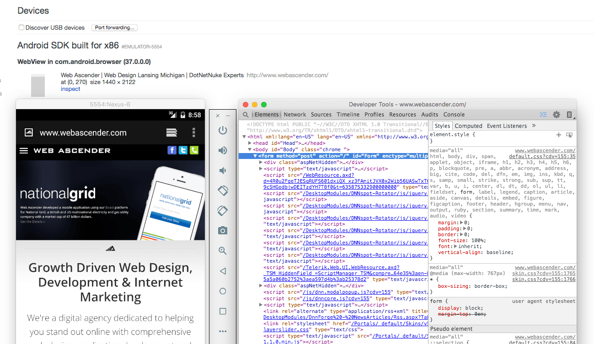This screenshot has width=594, height=344.
Task: Open DevTools settings gear icon
Action: 556,115
